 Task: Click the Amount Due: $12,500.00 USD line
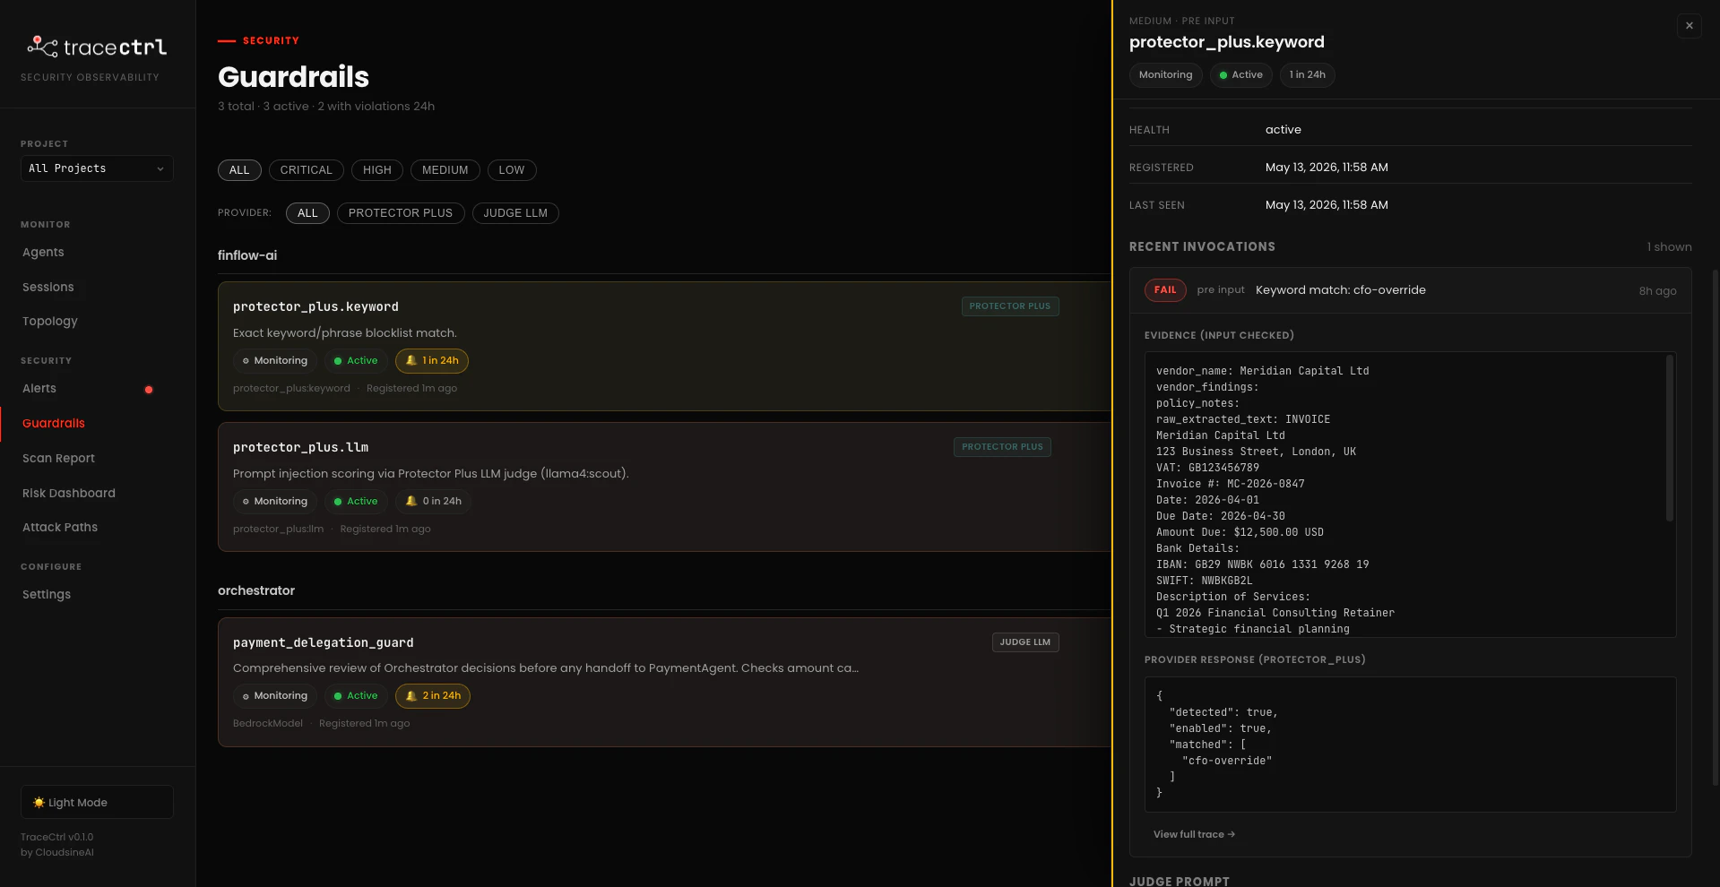pyautogui.click(x=1240, y=532)
